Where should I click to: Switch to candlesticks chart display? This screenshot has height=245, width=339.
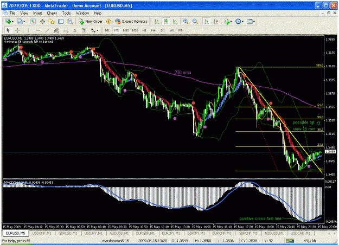166,21
